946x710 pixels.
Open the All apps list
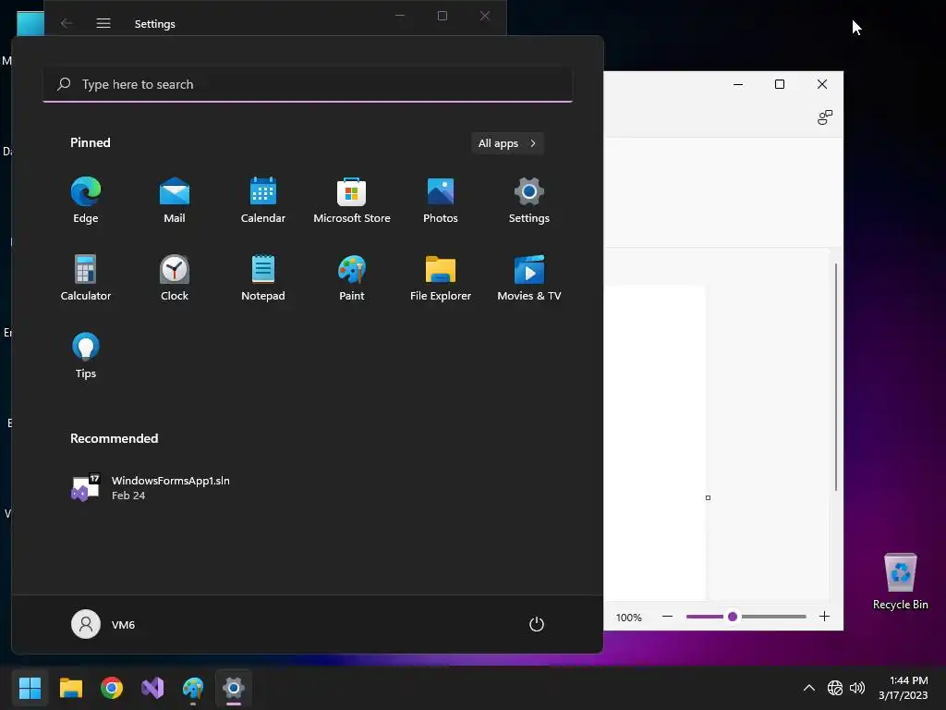coord(507,143)
